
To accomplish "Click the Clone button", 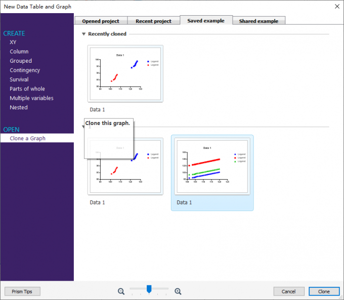I will (324, 291).
